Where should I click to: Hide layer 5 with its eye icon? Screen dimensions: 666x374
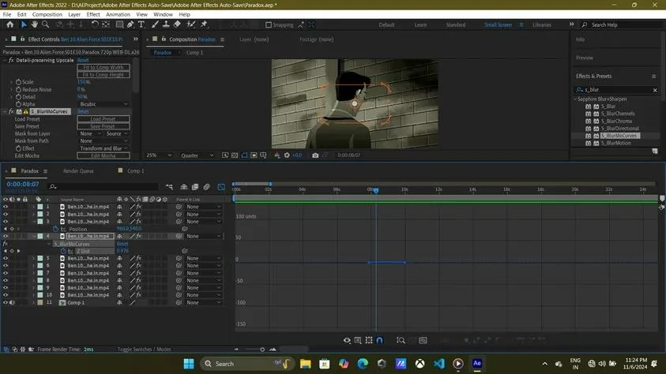pos(6,258)
